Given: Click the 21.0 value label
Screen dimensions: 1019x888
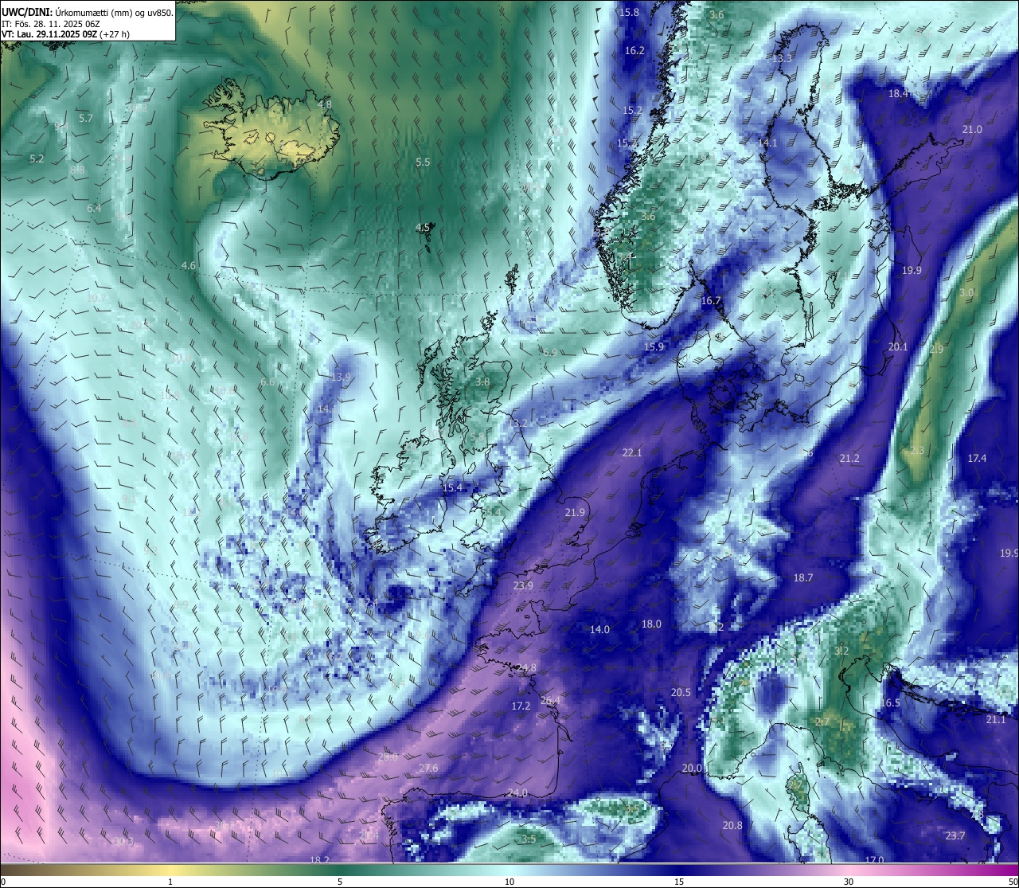Looking at the screenshot, I should click(x=972, y=129).
